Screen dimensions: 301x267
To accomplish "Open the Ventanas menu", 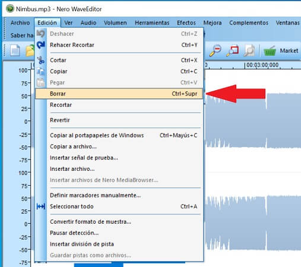I will point(287,23).
